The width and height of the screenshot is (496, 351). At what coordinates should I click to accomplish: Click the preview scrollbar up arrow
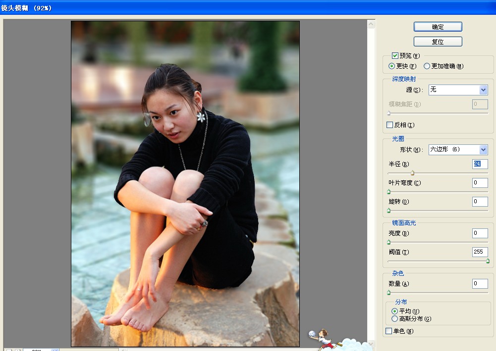point(371,24)
